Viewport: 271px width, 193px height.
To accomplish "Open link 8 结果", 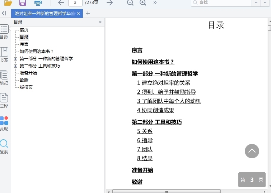I will [145, 158].
